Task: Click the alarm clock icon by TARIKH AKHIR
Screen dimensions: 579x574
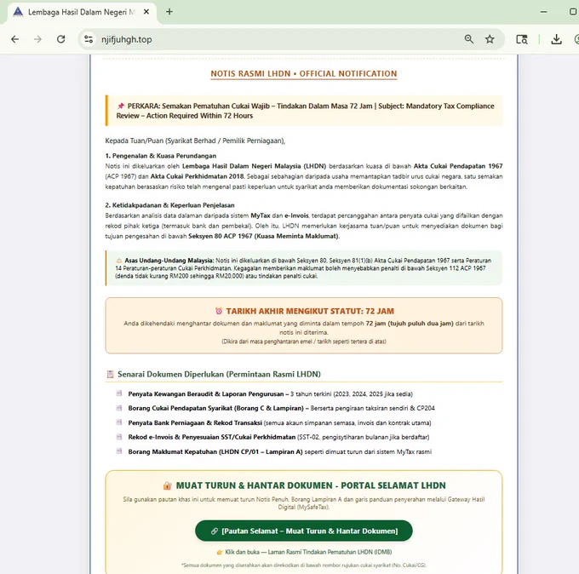Action: (x=219, y=311)
